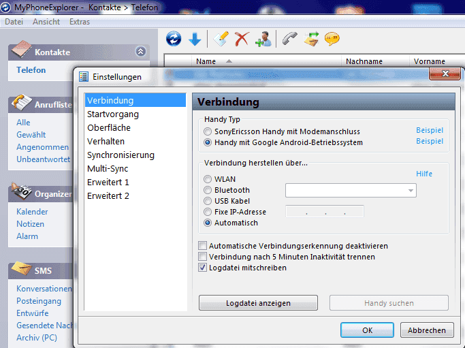Click the blue download arrow icon
The height and width of the screenshot is (348, 465).
coord(195,39)
